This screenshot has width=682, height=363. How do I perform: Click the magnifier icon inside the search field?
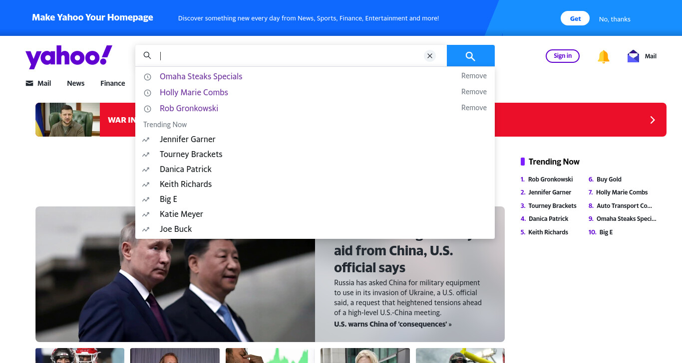(x=147, y=55)
